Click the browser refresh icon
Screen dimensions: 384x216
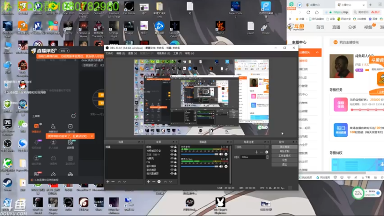coord(308,12)
